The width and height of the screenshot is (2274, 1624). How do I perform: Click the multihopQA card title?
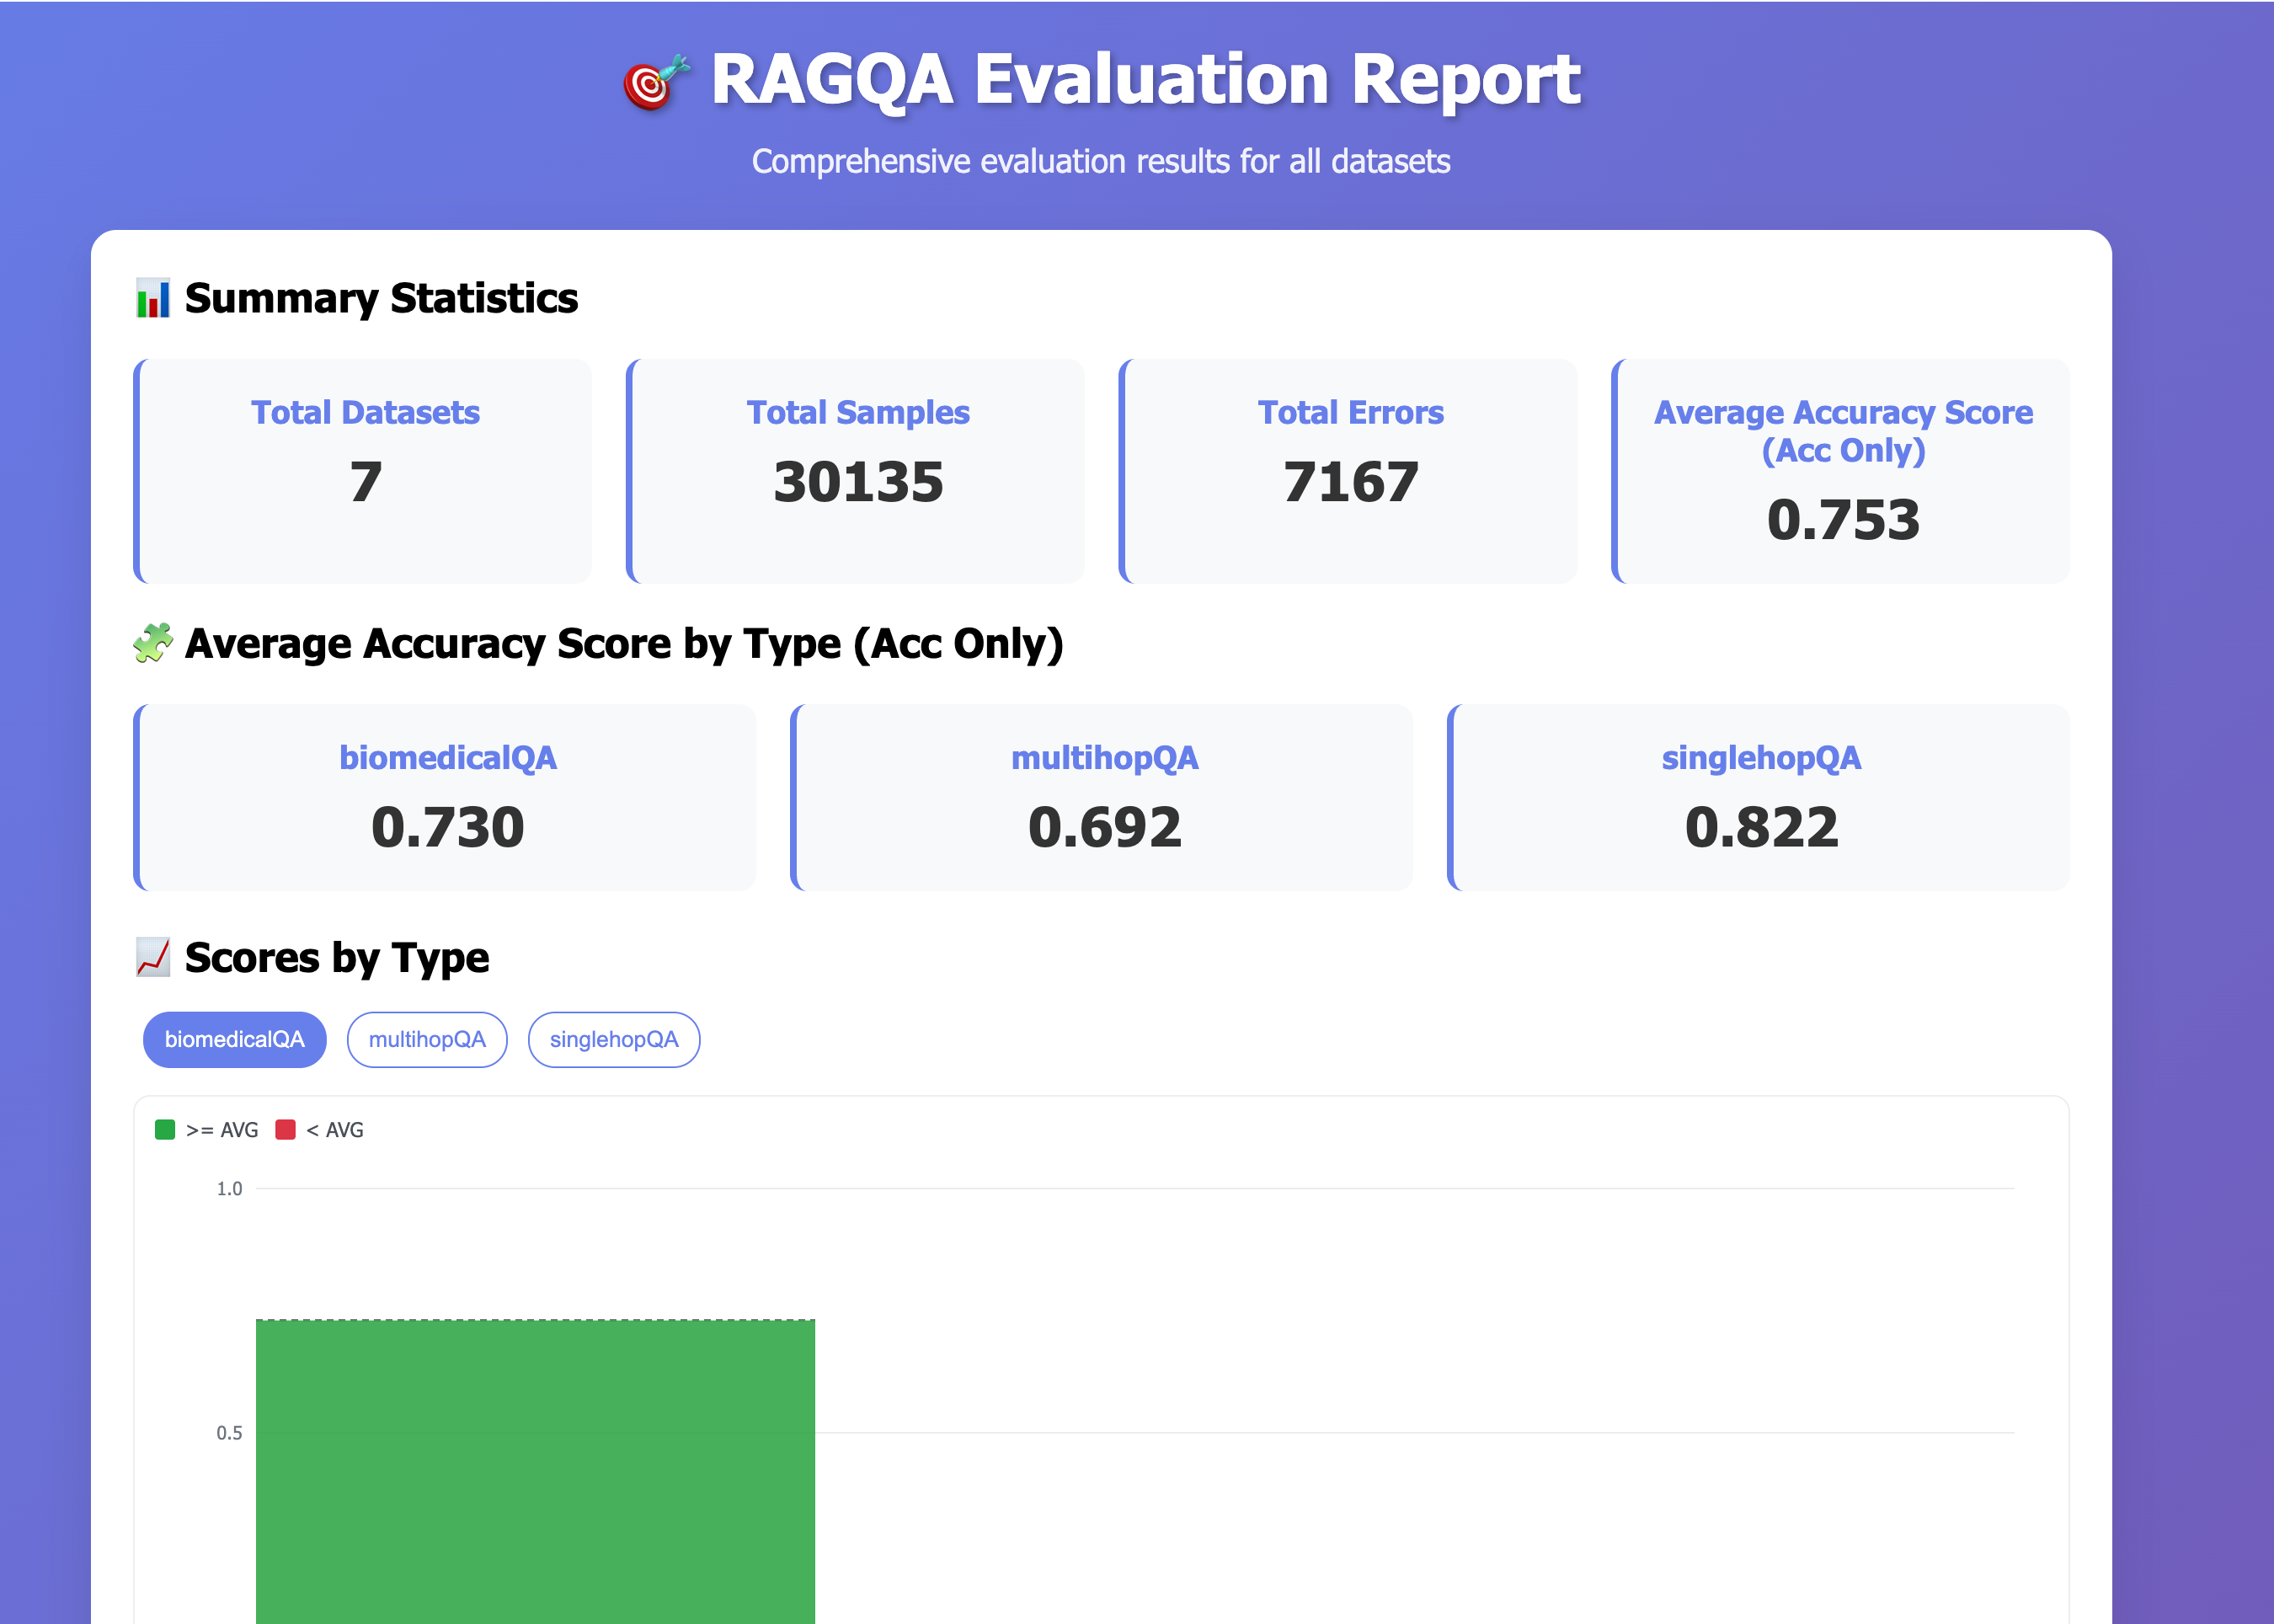click(1104, 758)
